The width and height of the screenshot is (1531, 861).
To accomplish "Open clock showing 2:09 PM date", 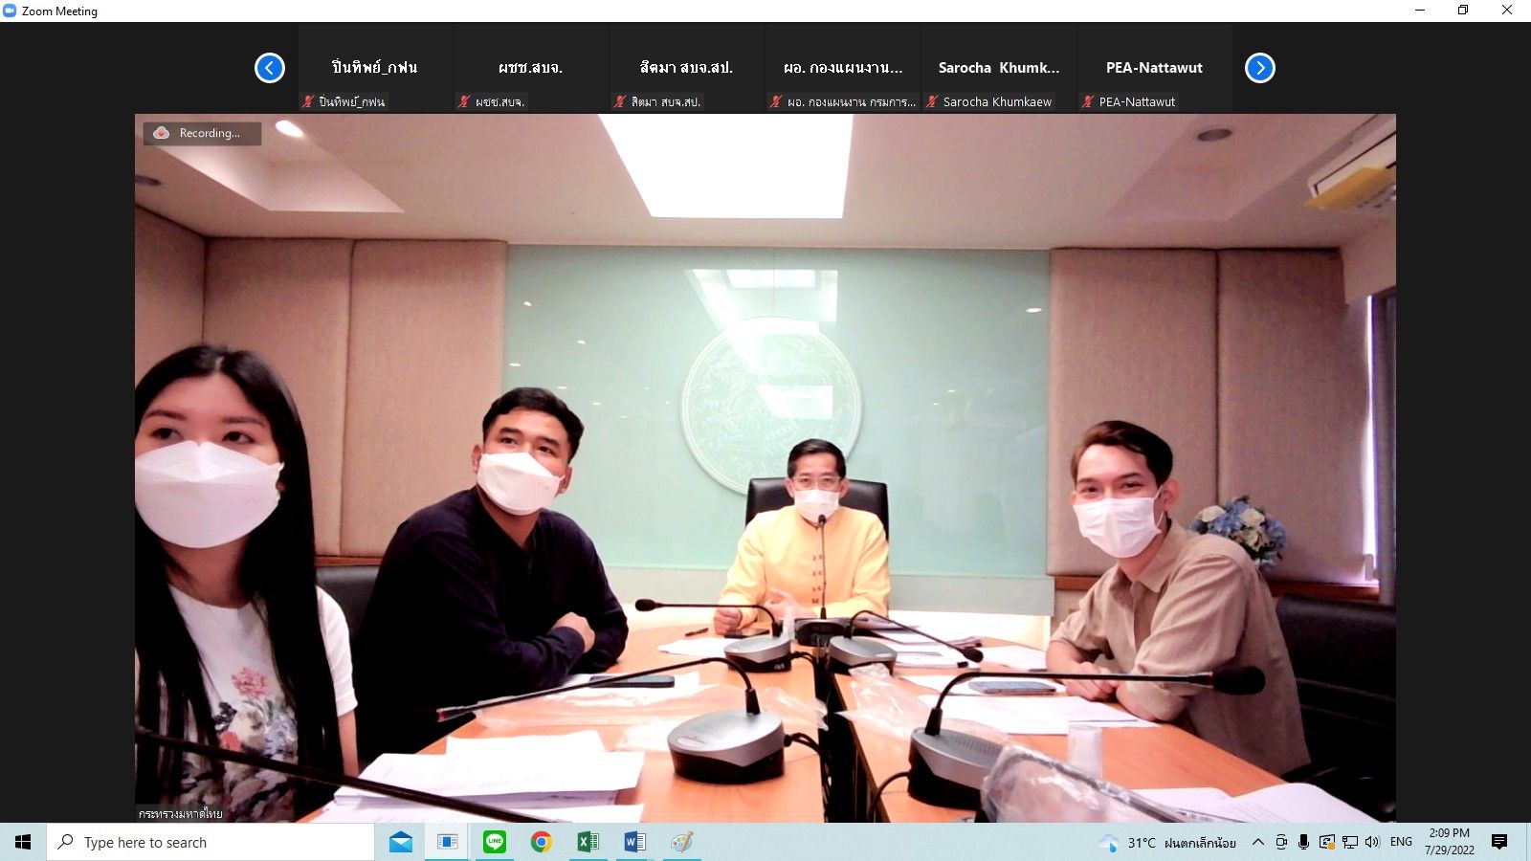I will pyautogui.click(x=1449, y=842).
